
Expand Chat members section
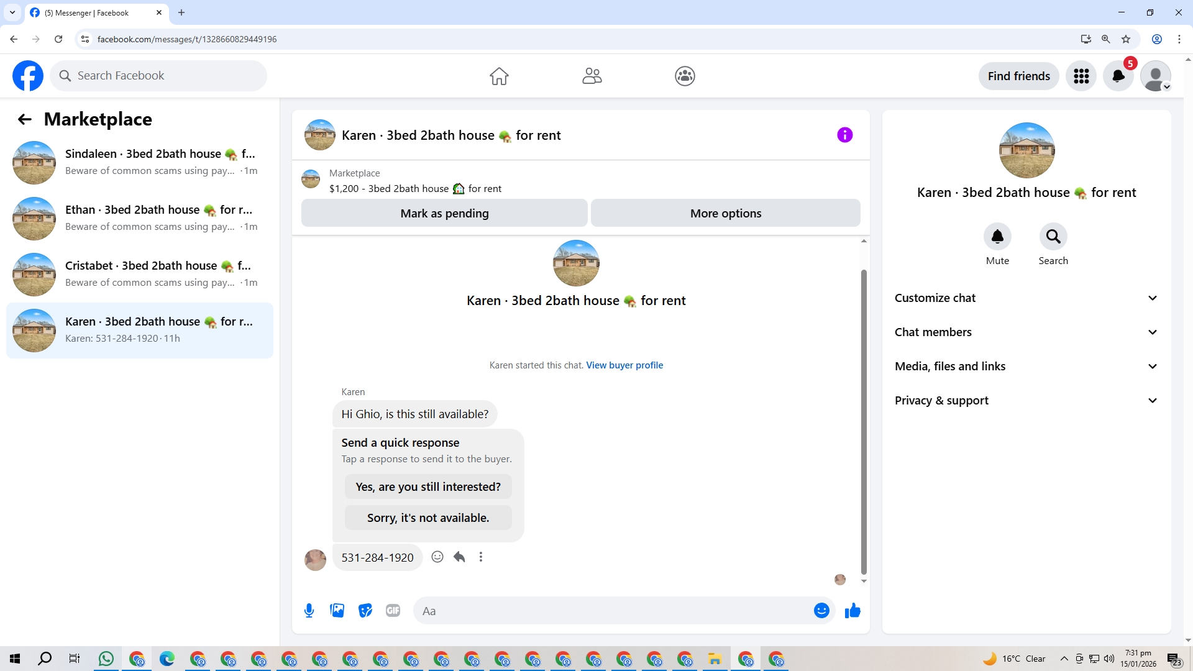pos(1026,332)
